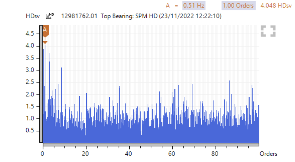Click the 0.51 Hz frequency field

(194, 6)
